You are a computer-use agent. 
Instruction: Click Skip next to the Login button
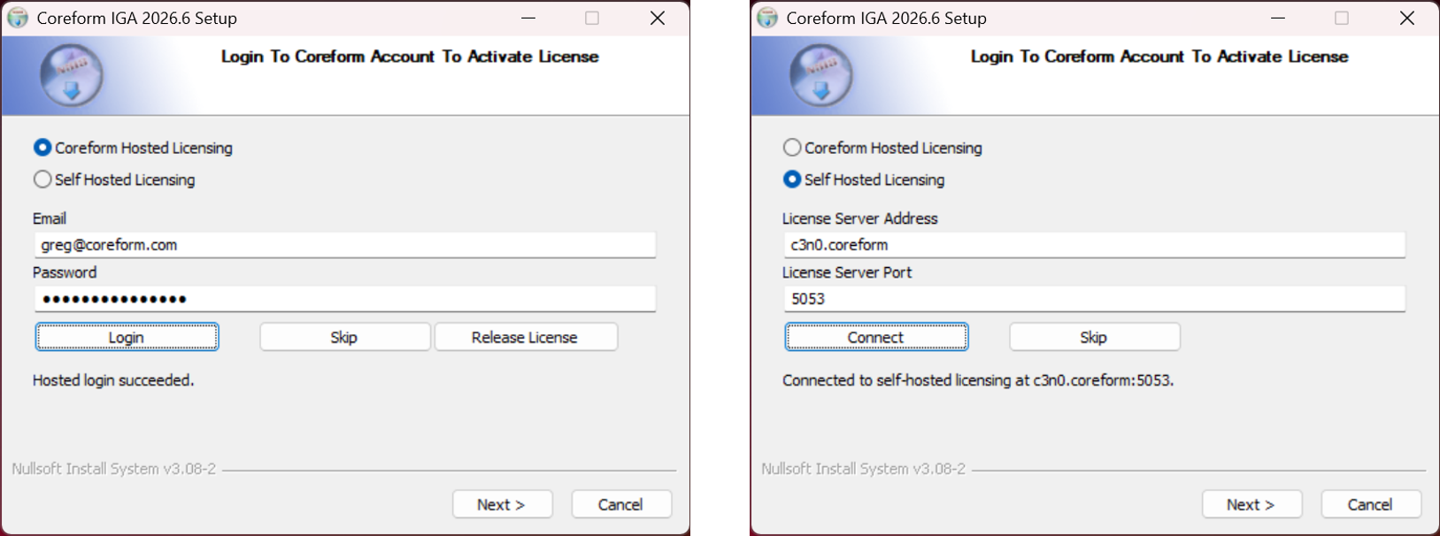click(x=344, y=337)
